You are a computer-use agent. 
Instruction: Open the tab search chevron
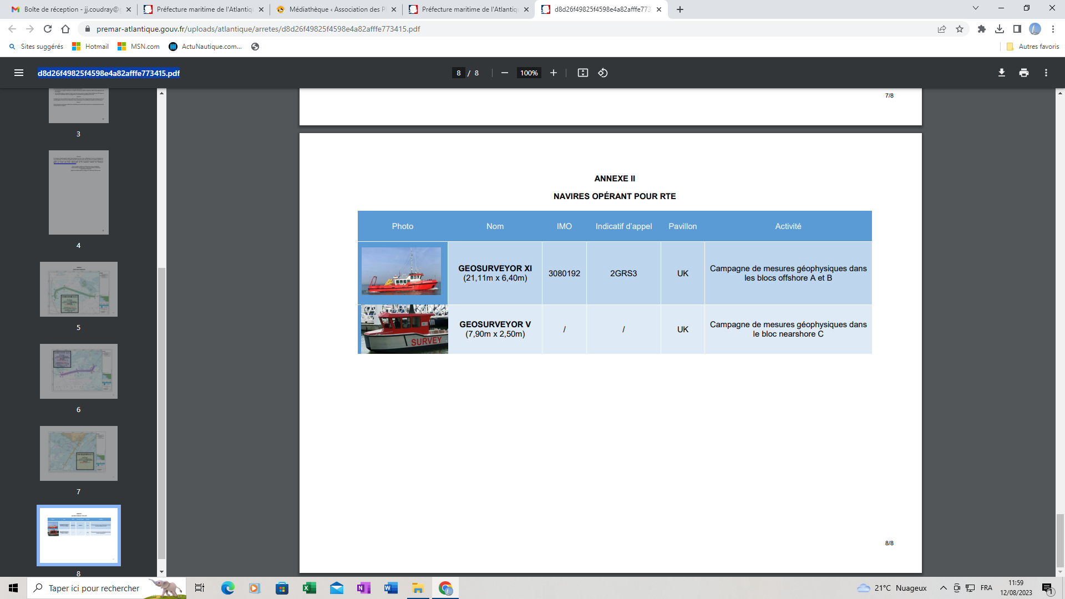tap(976, 8)
